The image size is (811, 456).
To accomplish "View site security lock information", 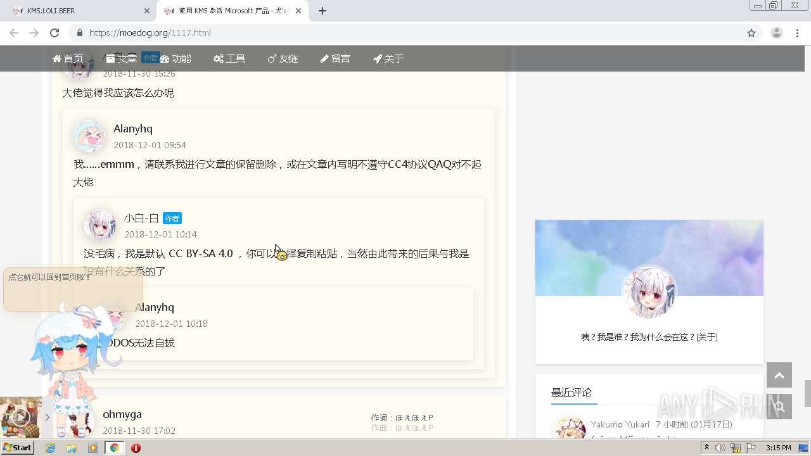I will pyautogui.click(x=79, y=33).
